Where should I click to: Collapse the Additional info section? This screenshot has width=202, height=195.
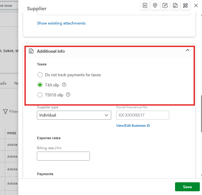[187, 51]
